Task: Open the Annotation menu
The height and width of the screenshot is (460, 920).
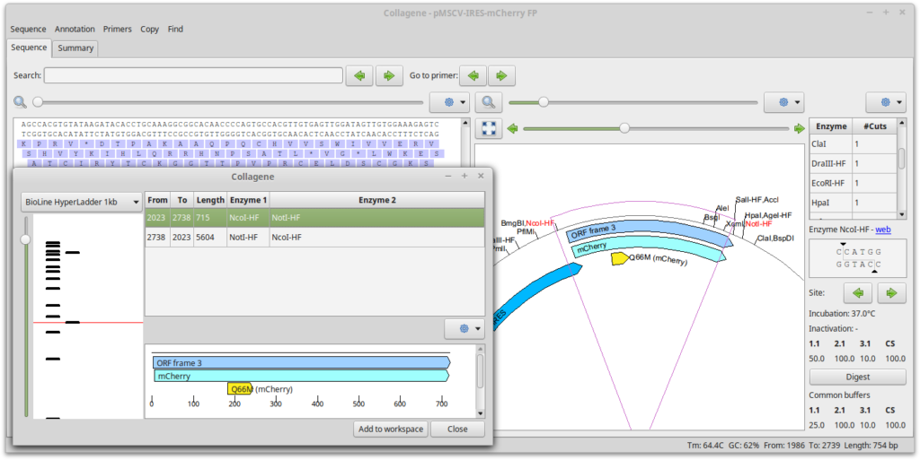Action: [x=75, y=29]
